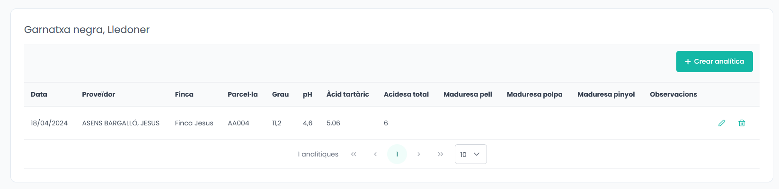779x189 pixels.
Task: Click the Proveïdor column header
Action: [x=98, y=94]
